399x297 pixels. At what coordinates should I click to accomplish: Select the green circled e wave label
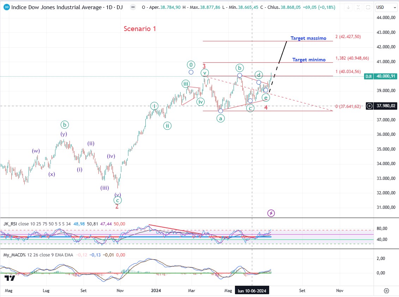[x=266, y=98]
